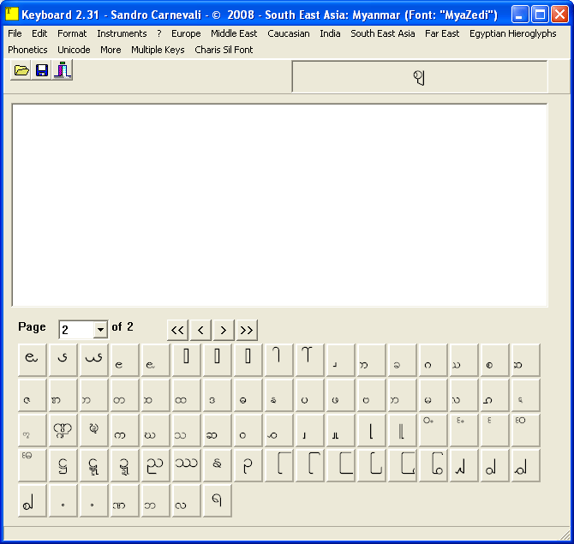Click the large ဿ character key
The image size is (574, 544).
[186, 465]
